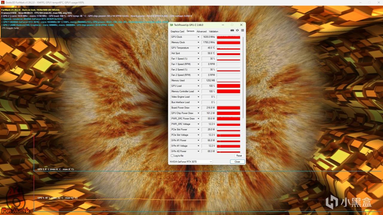Open the PWR_SRC Voltage dropdown
This screenshot has height=215, width=383.
pos(198,124)
